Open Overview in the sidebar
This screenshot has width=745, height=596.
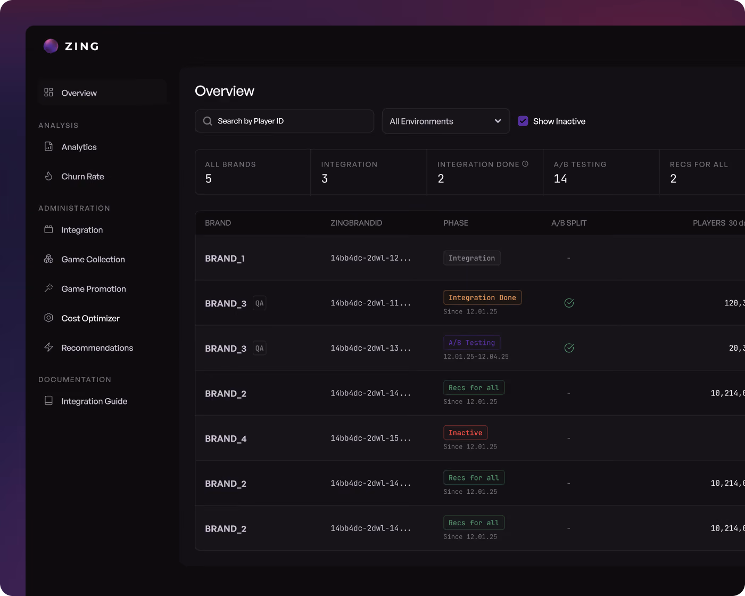[x=102, y=93]
